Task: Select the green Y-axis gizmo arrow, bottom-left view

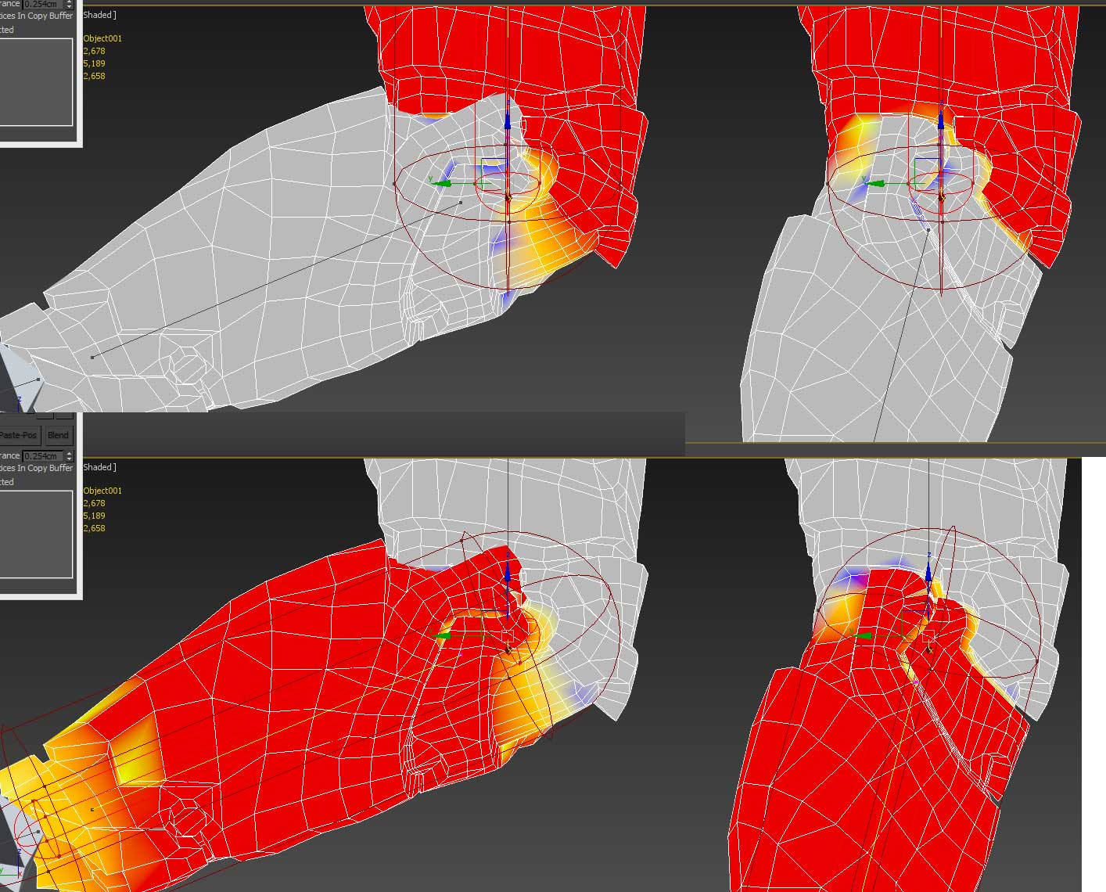Action: [443, 635]
